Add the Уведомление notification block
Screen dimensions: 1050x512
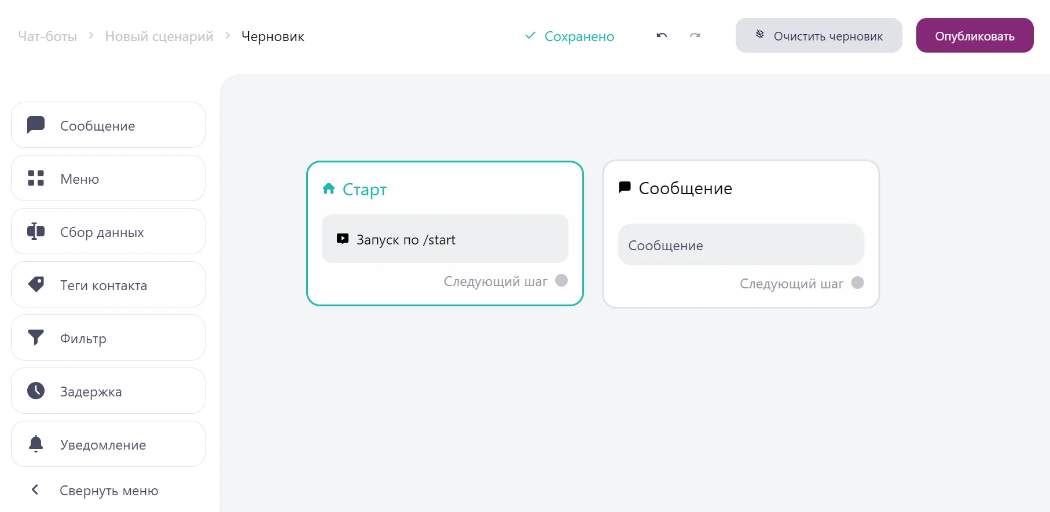[108, 444]
